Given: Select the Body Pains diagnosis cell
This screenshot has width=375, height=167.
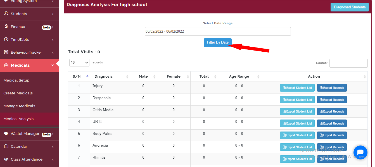Looking at the screenshot, I should (x=110, y=135).
